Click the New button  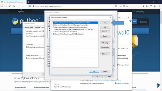[105, 23]
